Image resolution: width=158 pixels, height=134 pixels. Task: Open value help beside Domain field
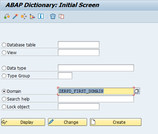click(x=137, y=91)
